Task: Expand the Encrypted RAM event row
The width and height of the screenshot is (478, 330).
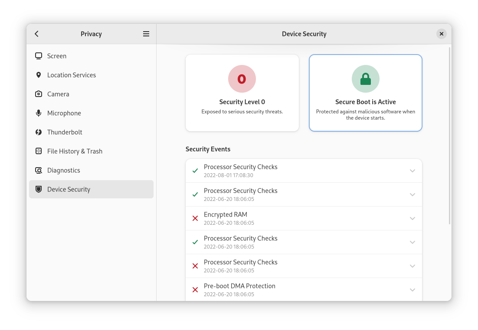Action: pos(412,218)
